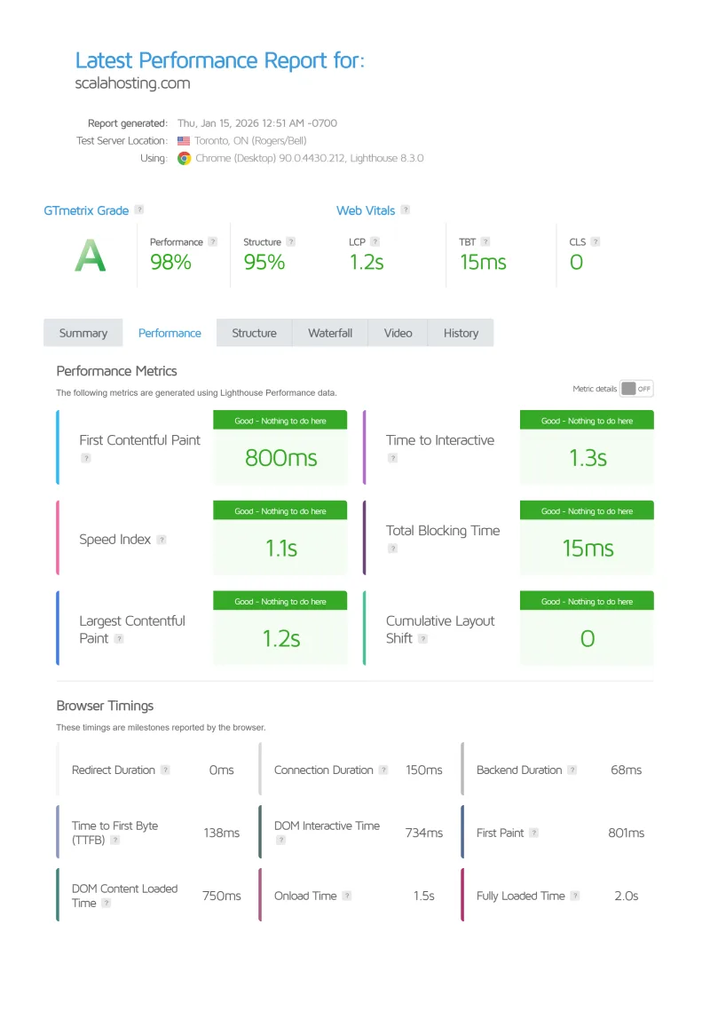The height and width of the screenshot is (1027, 710).
Task: Open help for Speed Index
Action: pyautogui.click(x=162, y=540)
